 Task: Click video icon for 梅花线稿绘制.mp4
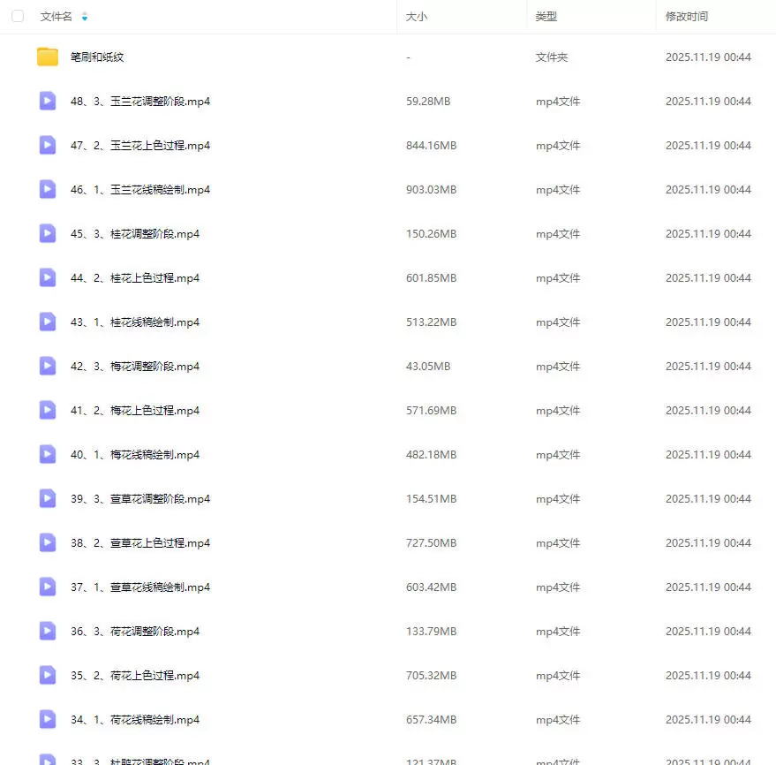(48, 455)
